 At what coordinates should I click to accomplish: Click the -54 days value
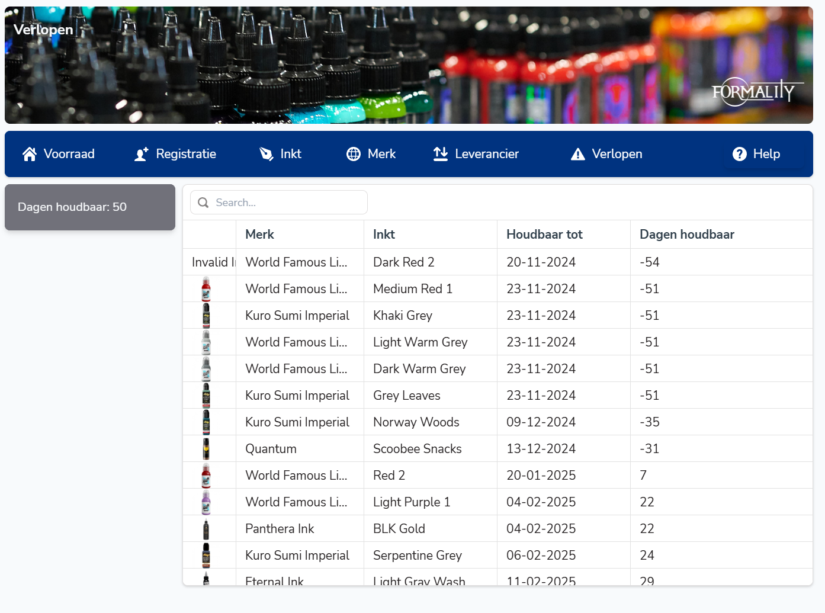pyautogui.click(x=650, y=262)
